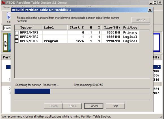
Task: Open the Help button in dialog
Action: (115, 106)
